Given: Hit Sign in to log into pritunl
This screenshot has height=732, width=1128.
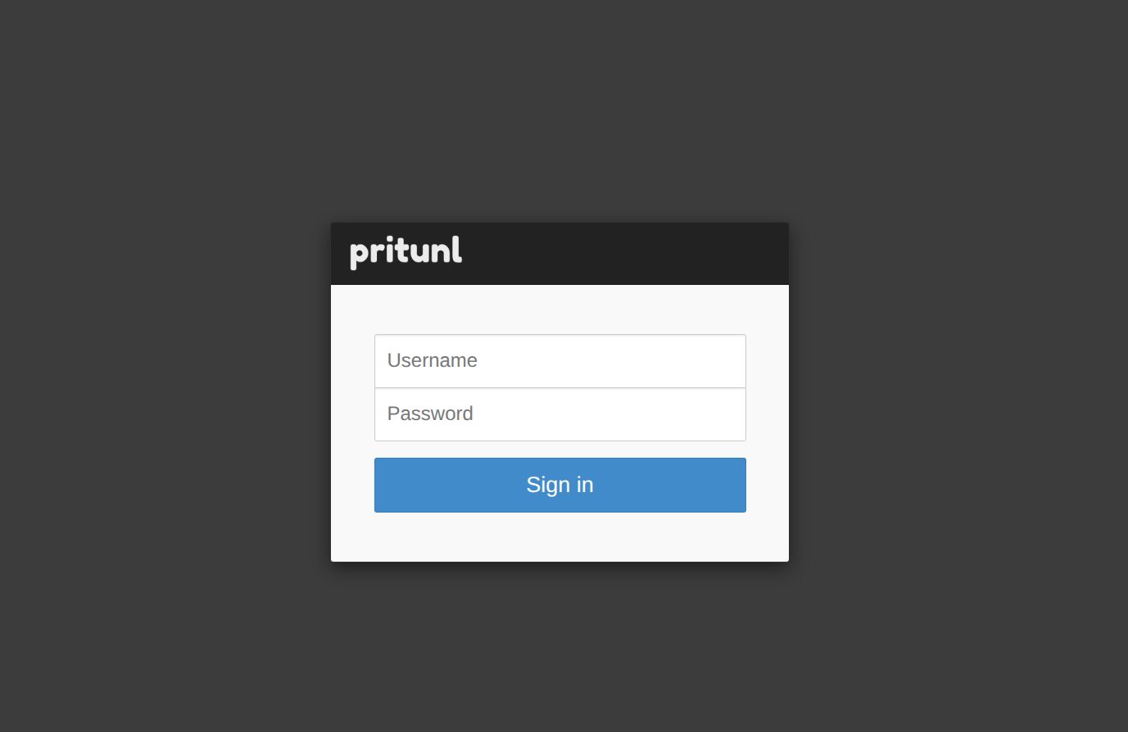Looking at the screenshot, I should [x=559, y=485].
